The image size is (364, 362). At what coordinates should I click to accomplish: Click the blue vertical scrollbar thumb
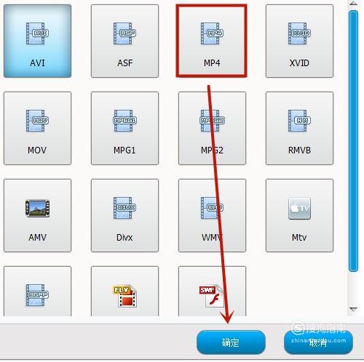tap(353, 141)
